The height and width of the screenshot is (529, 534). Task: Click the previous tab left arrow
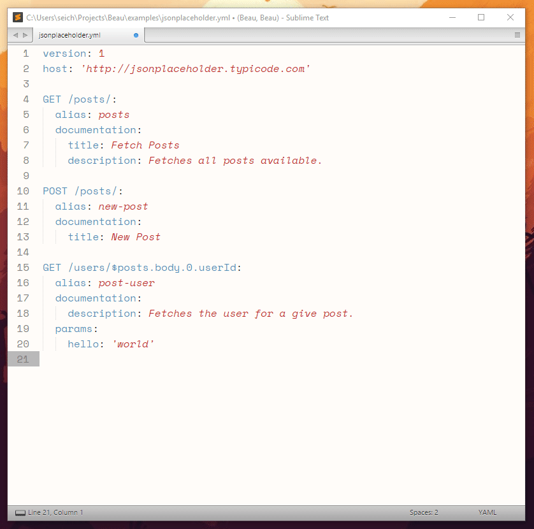[x=15, y=36]
